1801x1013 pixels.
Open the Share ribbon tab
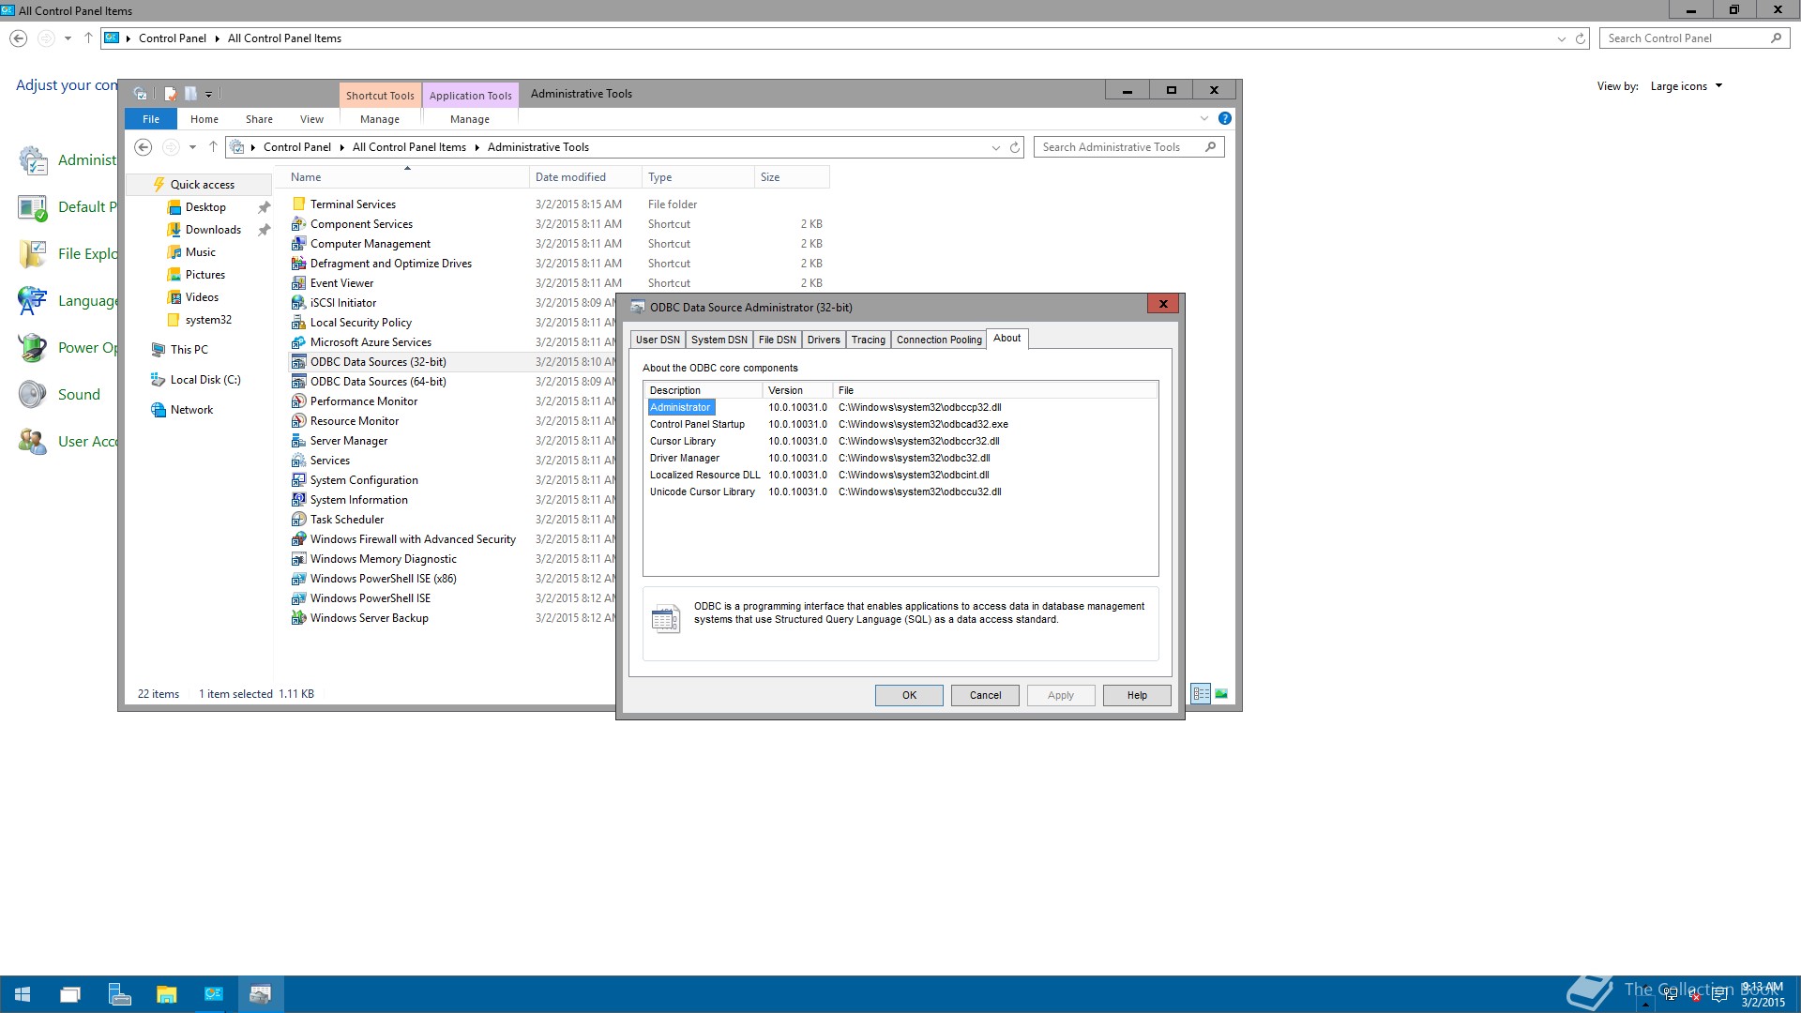(259, 119)
